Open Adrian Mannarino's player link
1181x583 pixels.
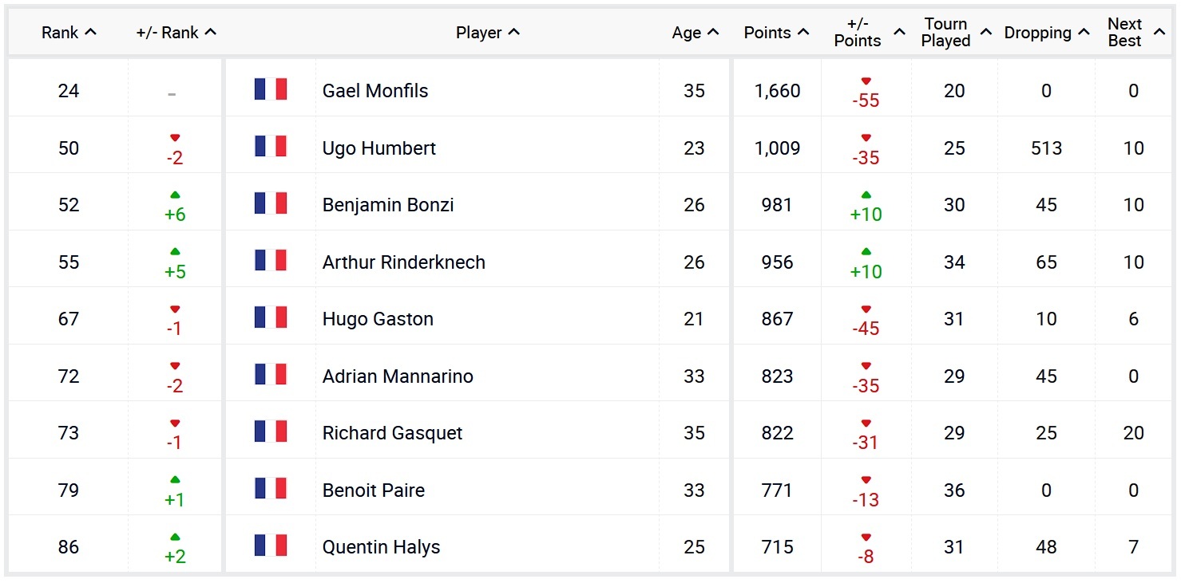click(398, 376)
